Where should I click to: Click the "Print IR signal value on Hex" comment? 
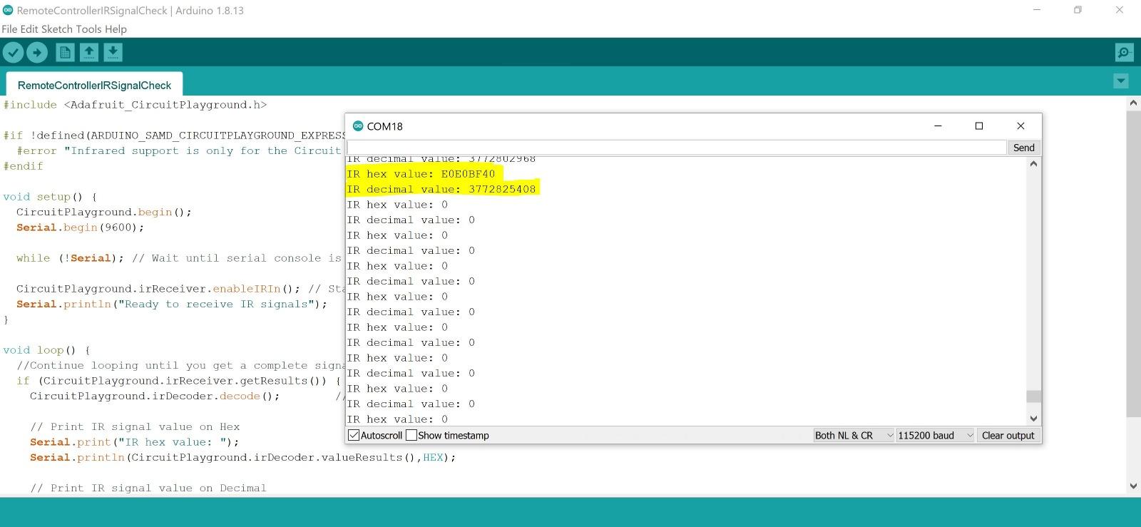(135, 426)
